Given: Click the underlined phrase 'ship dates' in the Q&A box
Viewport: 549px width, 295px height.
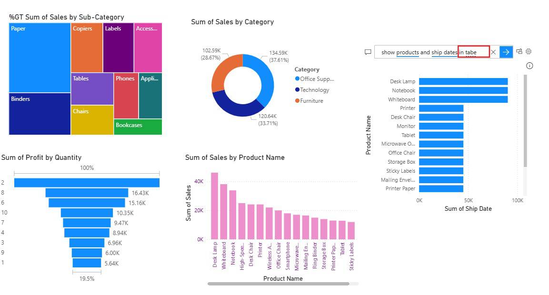Looking at the screenshot, I should click(444, 52).
